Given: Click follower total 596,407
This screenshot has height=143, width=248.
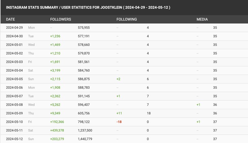Looking at the screenshot, I should point(84,105).
